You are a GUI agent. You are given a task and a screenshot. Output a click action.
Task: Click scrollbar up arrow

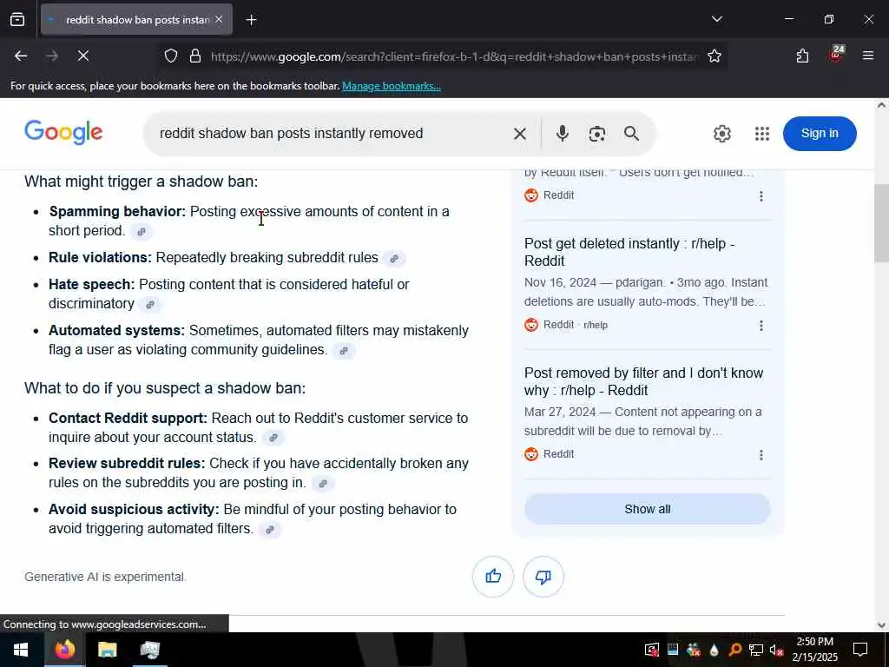click(882, 105)
